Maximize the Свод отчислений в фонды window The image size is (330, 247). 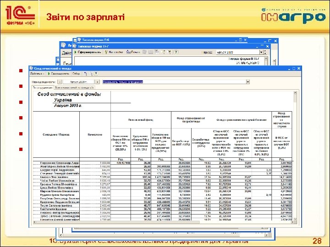294,69
